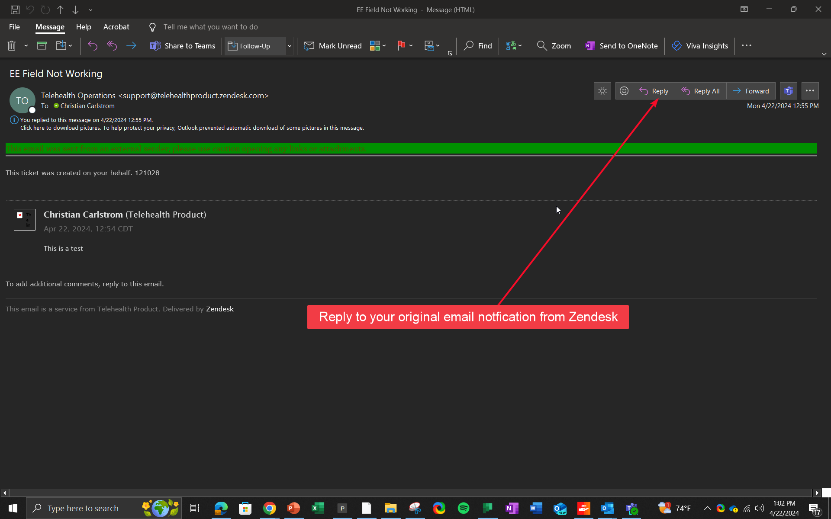Click the TO sender avatar
Viewport: 831px width, 519px height.
(x=23, y=100)
